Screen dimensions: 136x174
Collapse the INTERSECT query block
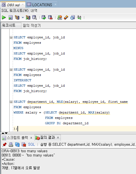point(11,69)
